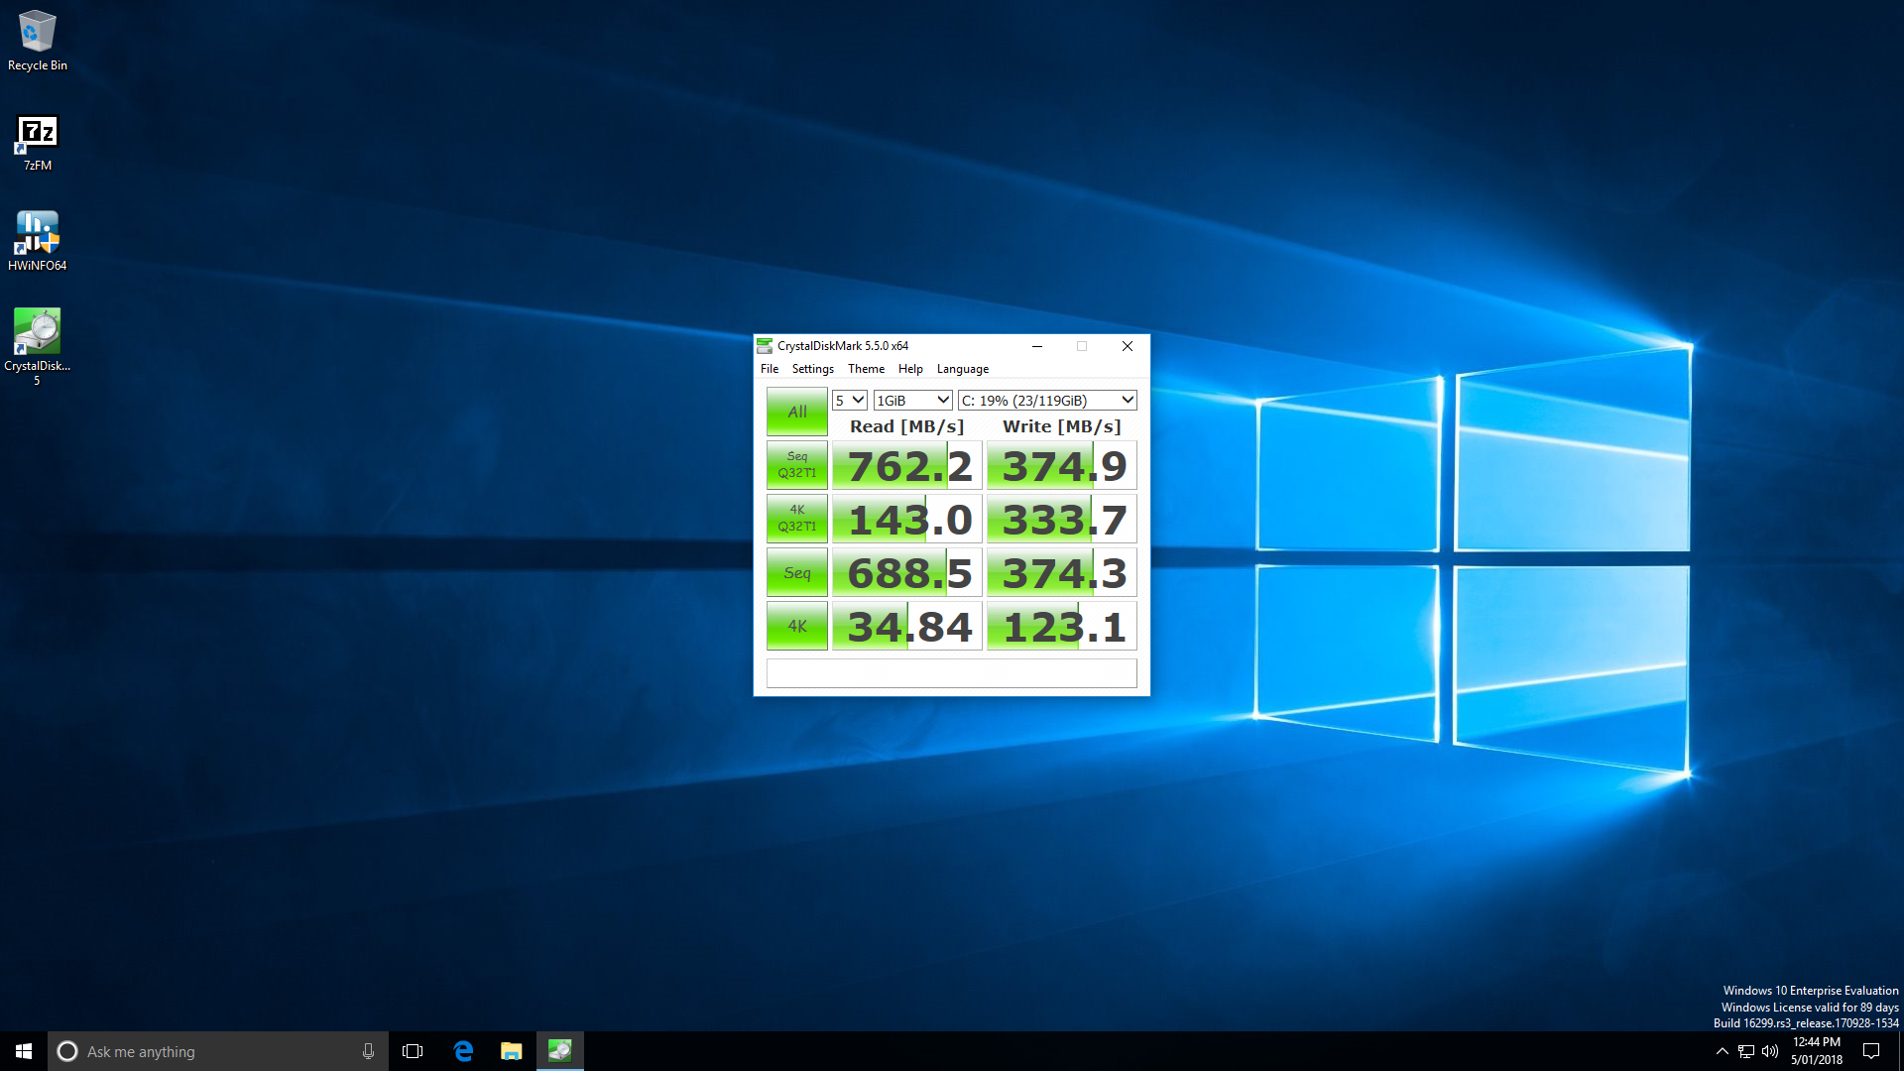The width and height of the screenshot is (1904, 1071).
Task: Click the Seq read result 688.5
Action: (x=907, y=573)
